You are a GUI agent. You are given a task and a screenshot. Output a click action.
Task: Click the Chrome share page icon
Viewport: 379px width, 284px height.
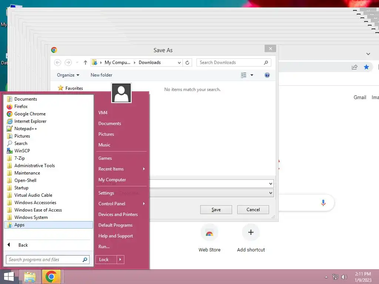pos(355,67)
